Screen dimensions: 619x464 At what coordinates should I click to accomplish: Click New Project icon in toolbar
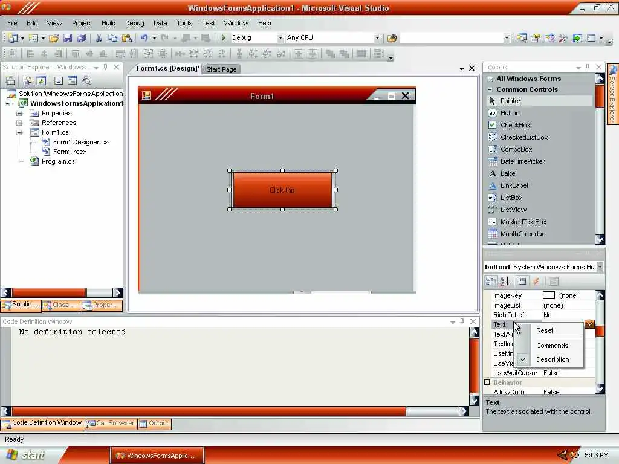pyautogui.click(x=13, y=38)
